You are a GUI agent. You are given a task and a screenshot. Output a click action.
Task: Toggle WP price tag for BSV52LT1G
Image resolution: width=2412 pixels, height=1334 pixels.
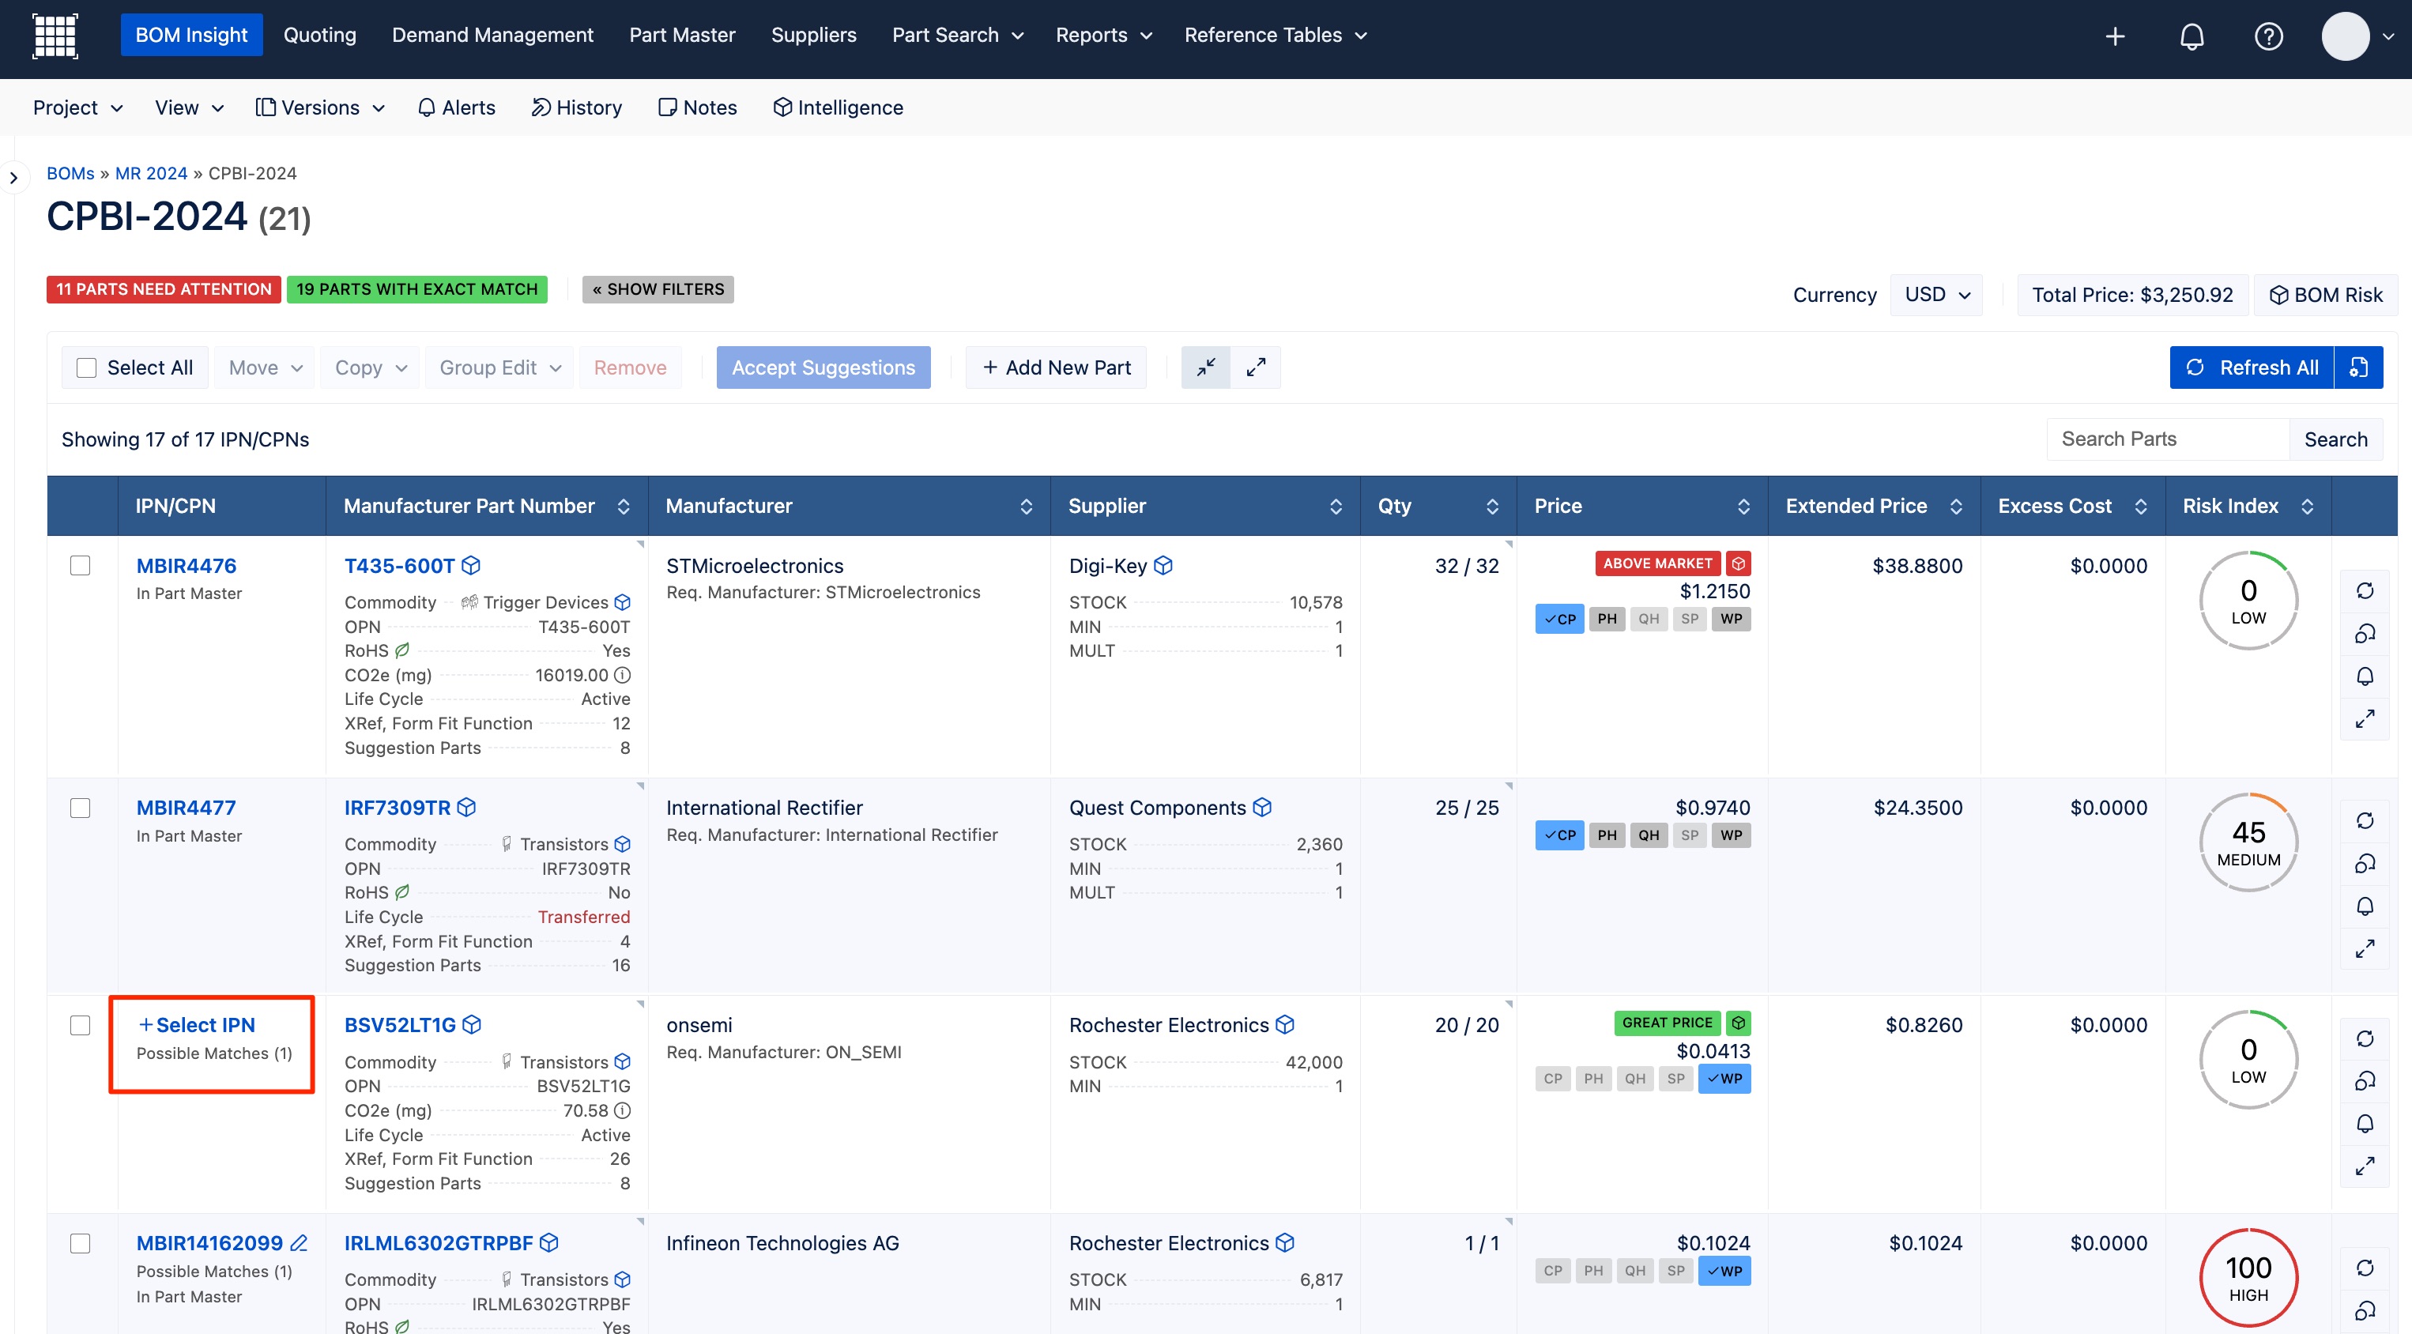[x=1724, y=1079]
